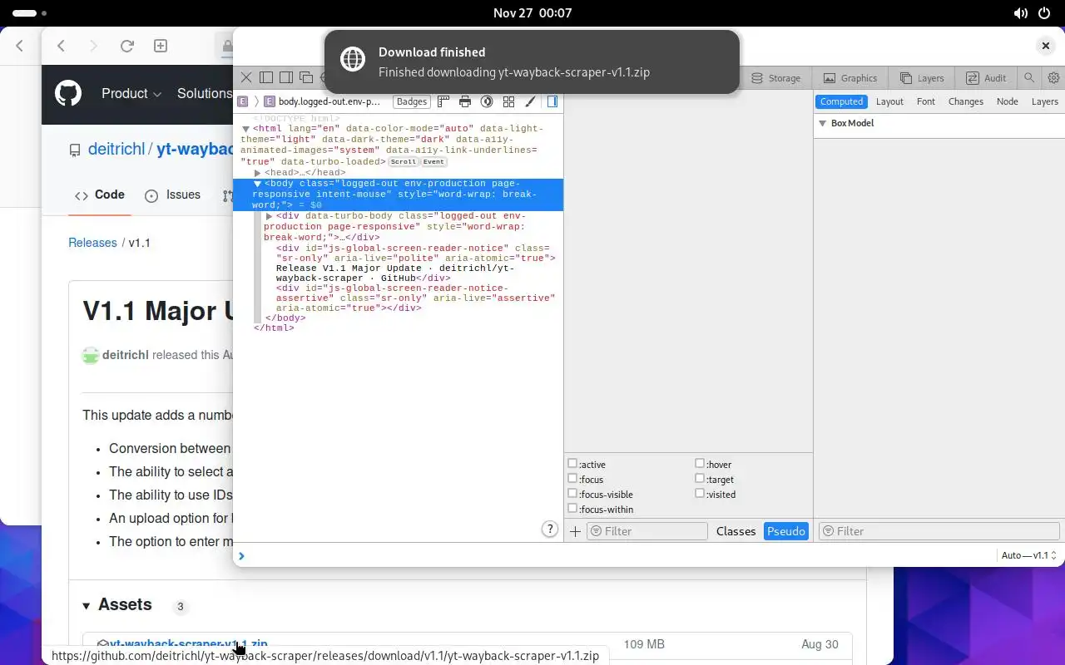Enable the :target pseudo-class checkbox
This screenshot has height=665, width=1065.
pos(700,479)
